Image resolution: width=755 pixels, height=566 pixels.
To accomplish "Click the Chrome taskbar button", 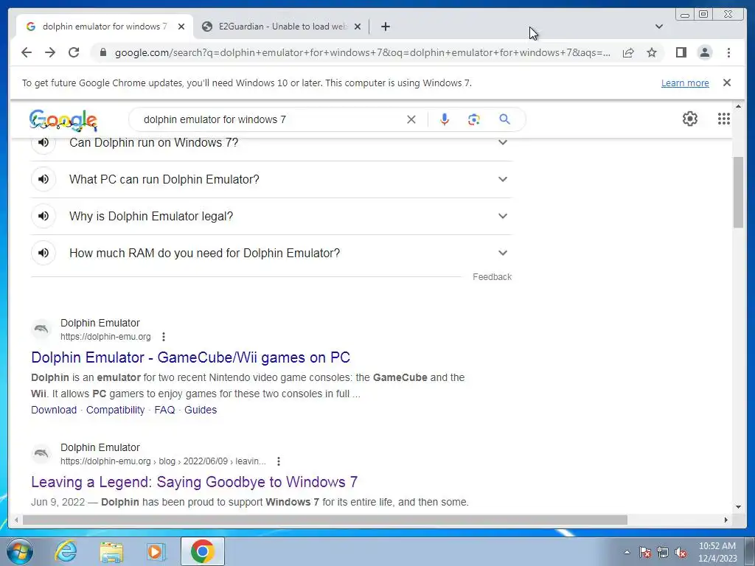I will point(202,551).
